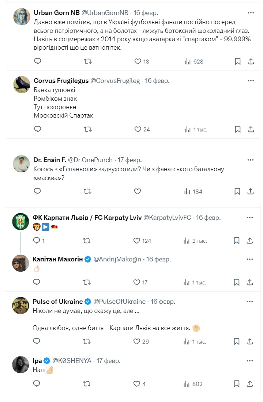
Task: Share the Іра tweet
Action: [249, 383]
